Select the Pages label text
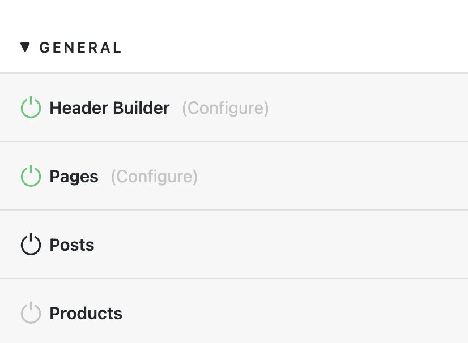This screenshot has width=468, height=343. (x=74, y=177)
